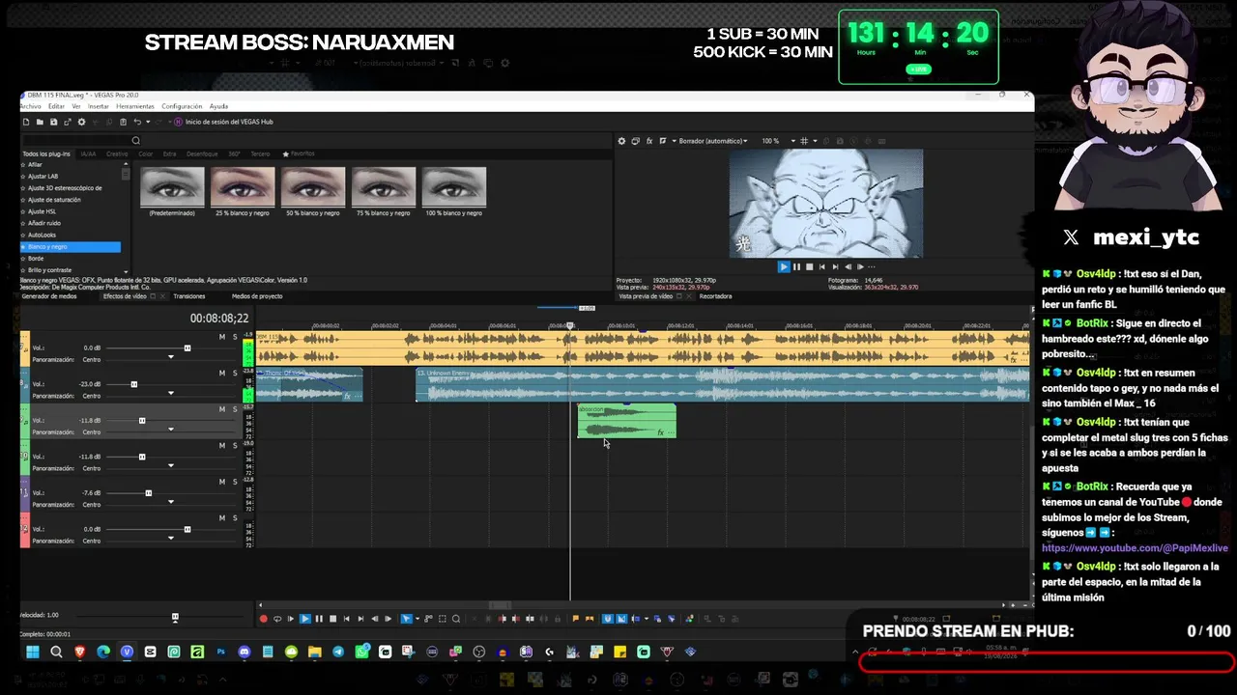This screenshot has height=695, width=1237.
Task: Click the record button in timeline transport
Action: click(264, 619)
